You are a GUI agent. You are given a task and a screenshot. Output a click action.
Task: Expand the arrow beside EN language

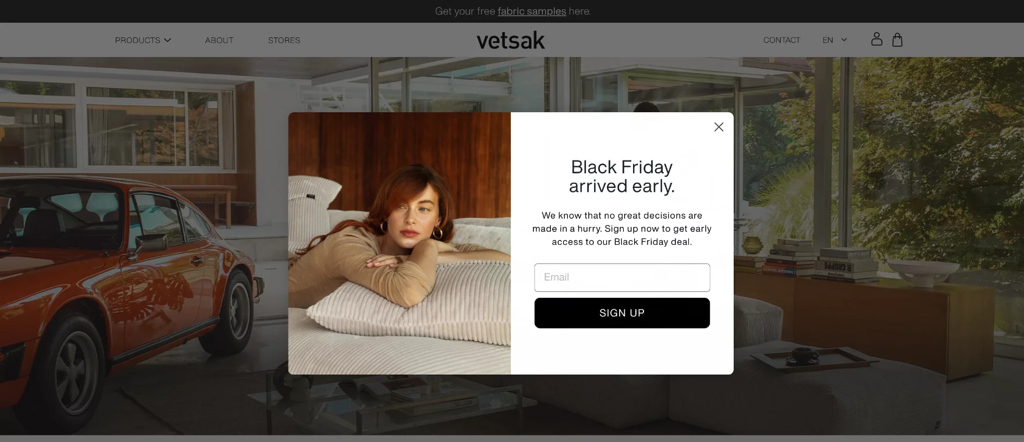tap(844, 40)
